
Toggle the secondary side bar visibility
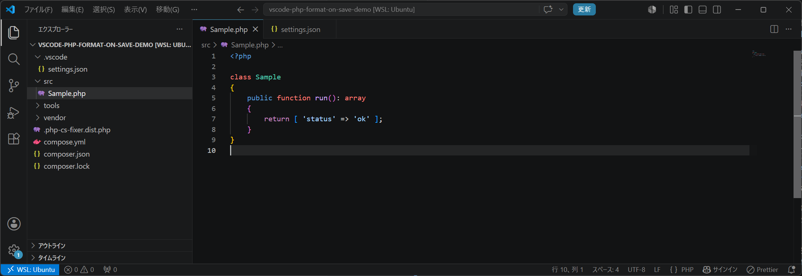(717, 10)
